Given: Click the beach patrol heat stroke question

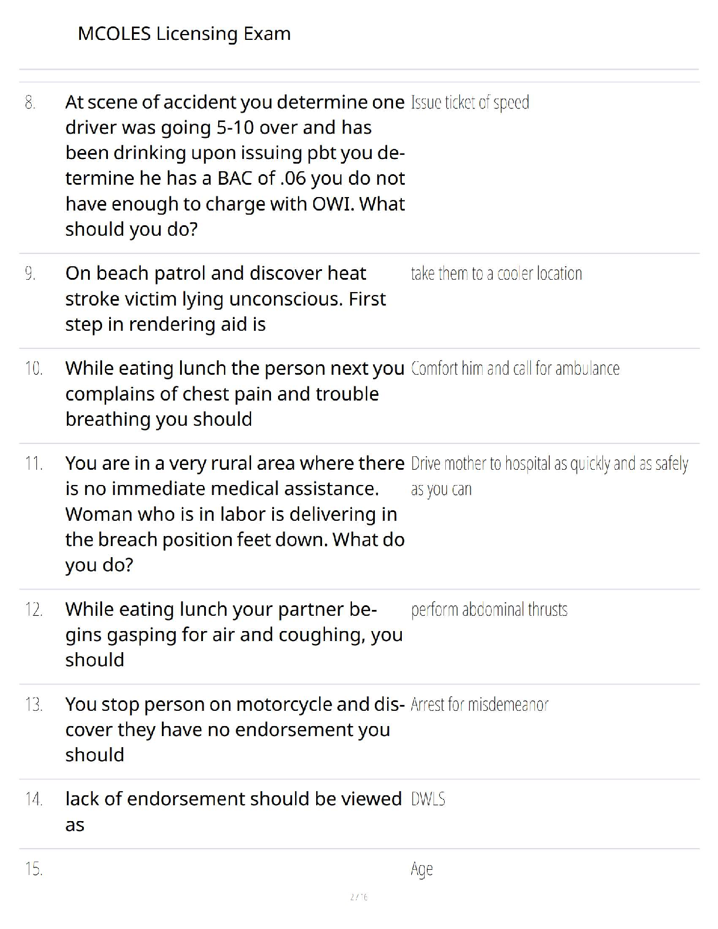Looking at the screenshot, I should point(225,299).
